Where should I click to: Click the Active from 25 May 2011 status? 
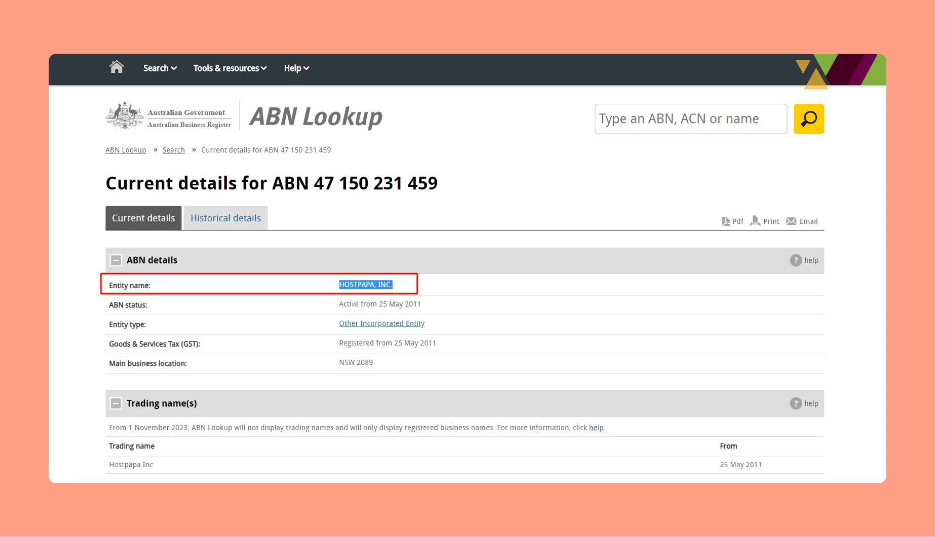click(380, 304)
